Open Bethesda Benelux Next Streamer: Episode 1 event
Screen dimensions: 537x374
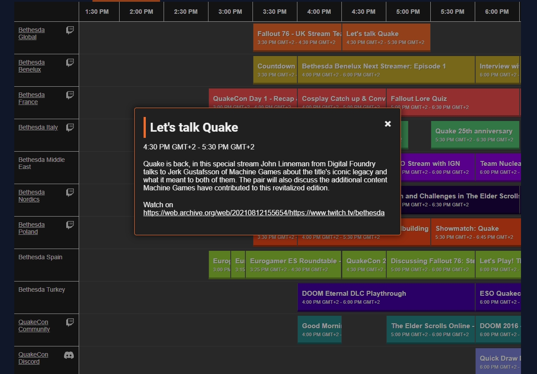[x=386, y=70]
